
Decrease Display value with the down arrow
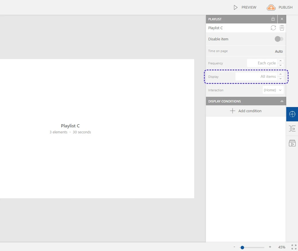coord(281,79)
